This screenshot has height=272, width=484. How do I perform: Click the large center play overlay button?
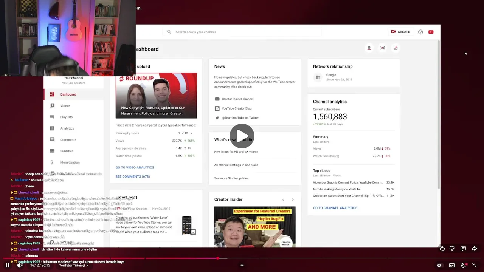(242, 136)
